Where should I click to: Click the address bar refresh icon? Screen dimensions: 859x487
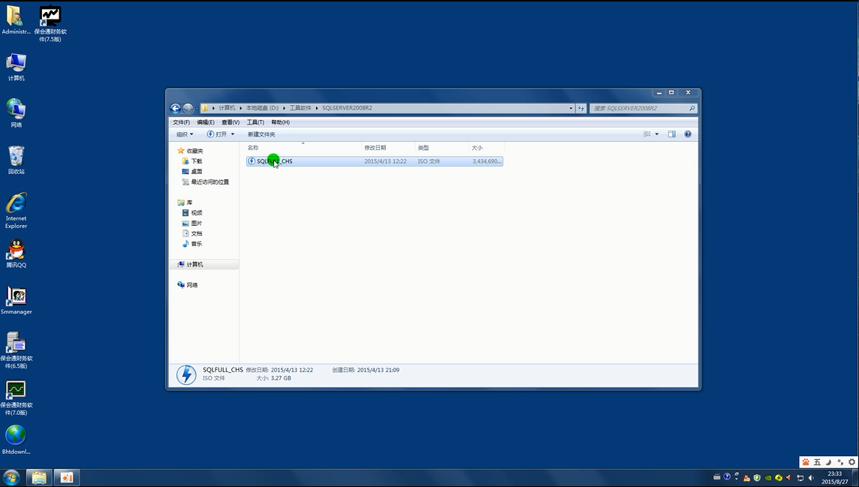pyautogui.click(x=581, y=108)
